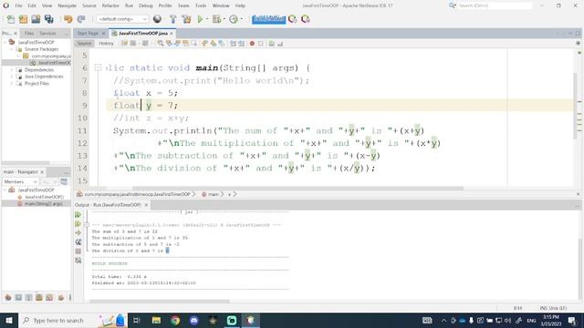Click the Output panel horizontal scrollbar
This screenshot has width=584, height=328.
[x=160, y=302]
